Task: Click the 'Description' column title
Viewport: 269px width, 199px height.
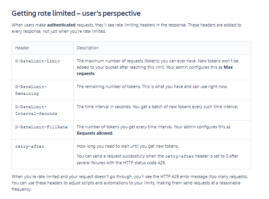Action: click(x=88, y=48)
